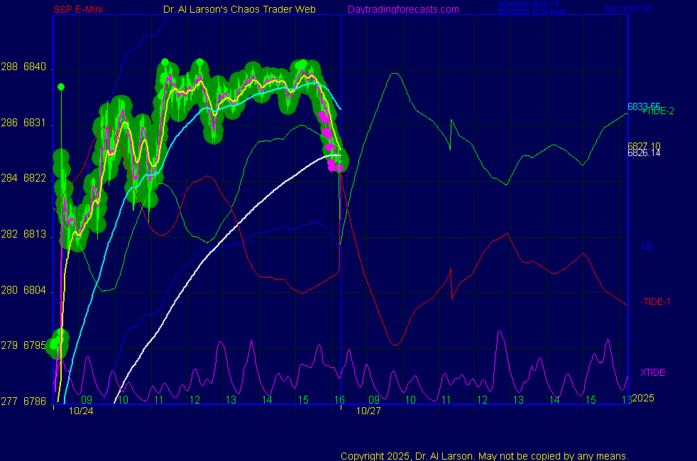Click the 6804 price axis label

click(35, 290)
